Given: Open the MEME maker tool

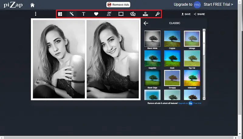Looking at the screenshot, I should pyautogui.click(x=145, y=14).
